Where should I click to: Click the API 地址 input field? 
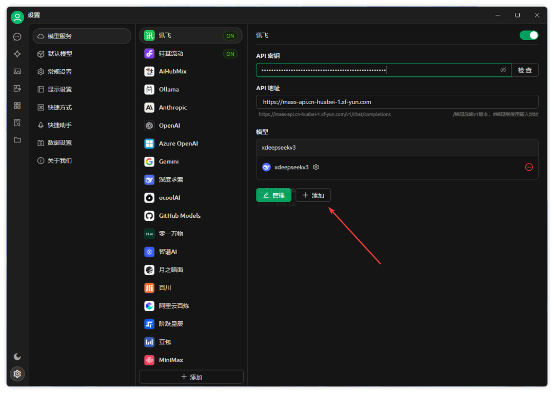pos(397,101)
